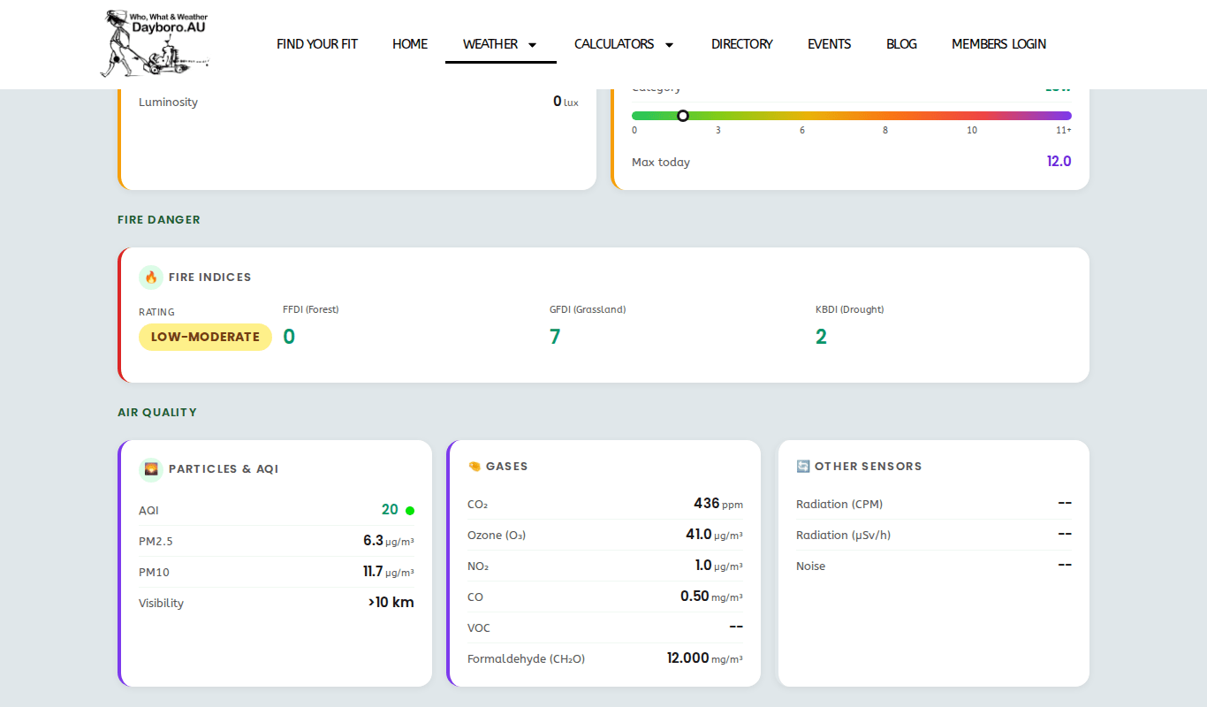Expand the Calculators menu arrow
The height and width of the screenshot is (707, 1207).
click(x=669, y=44)
